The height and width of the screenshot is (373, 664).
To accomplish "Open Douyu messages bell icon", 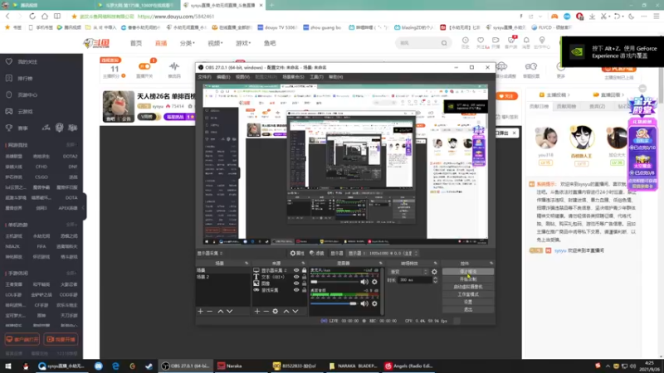I will coord(526,40).
